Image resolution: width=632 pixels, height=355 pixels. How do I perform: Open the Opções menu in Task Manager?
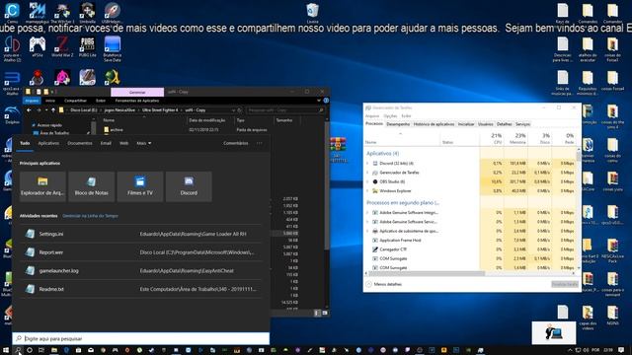coord(390,116)
